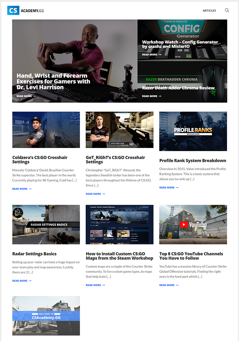Open the Radar Settings Basics title
Viewport: 239px width, 341px height.
34,254
